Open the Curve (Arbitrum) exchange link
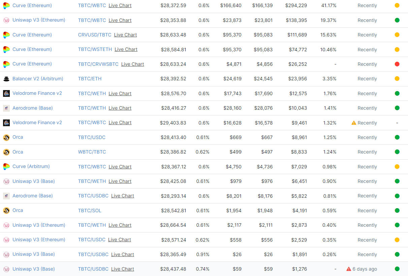Image resolution: width=408 pixels, height=276 pixels. [x=31, y=166]
